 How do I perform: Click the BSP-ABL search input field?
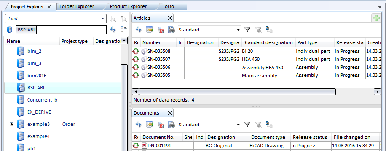point(61,30)
